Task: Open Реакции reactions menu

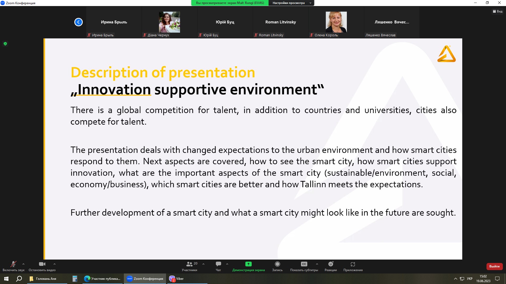Action: [x=331, y=266]
